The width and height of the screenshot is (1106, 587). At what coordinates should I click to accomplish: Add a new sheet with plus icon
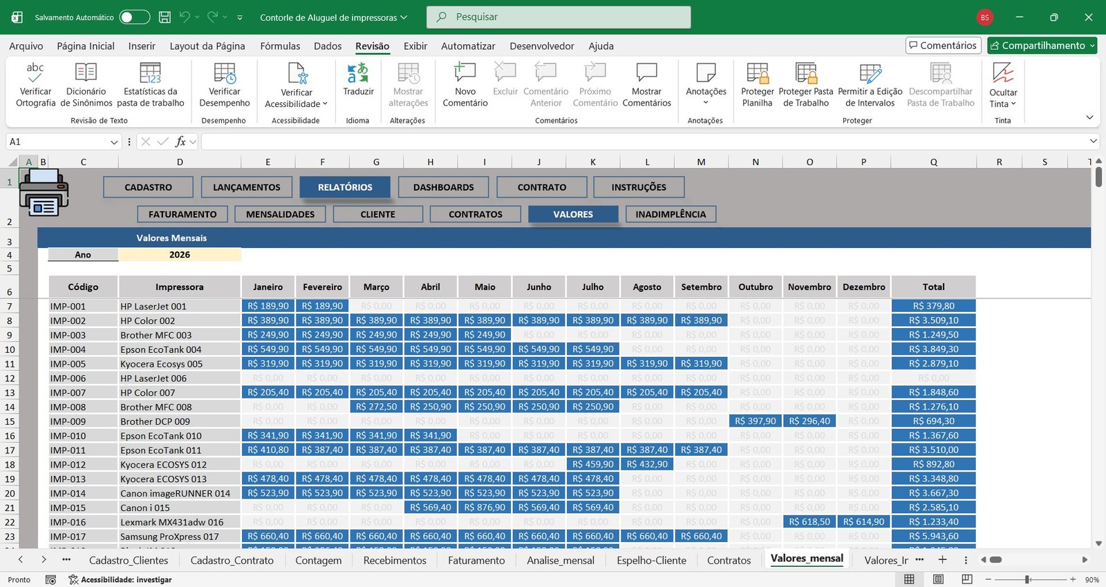click(x=942, y=560)
